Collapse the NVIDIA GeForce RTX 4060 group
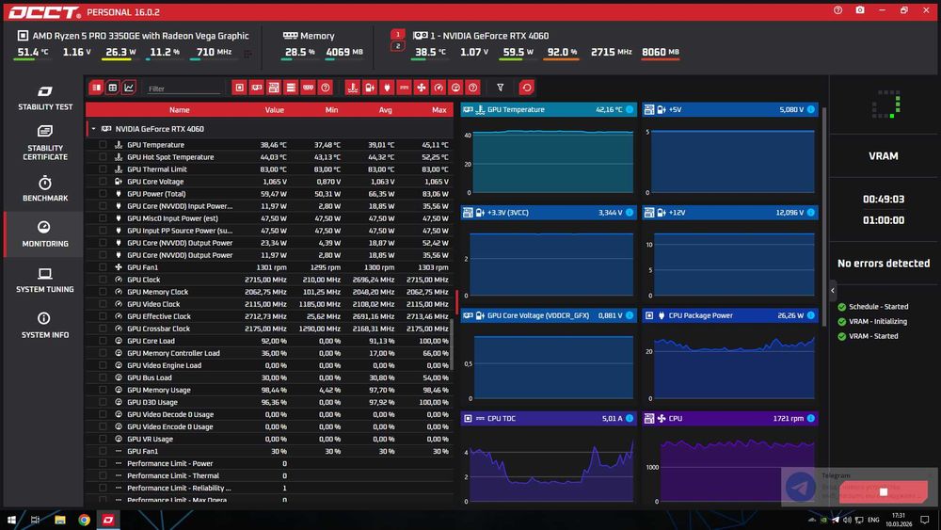The image size is (941, 530). click(x=93, y=128)
